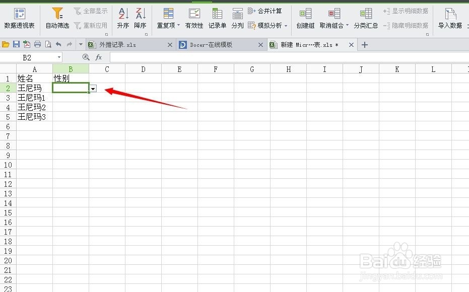Select cell containing 王尼玛2

pos(34,107)
